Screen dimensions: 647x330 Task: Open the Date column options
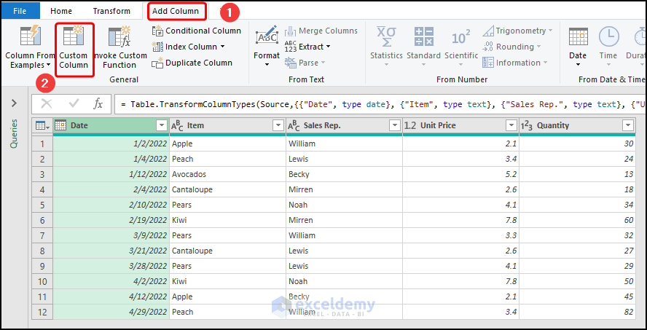578,46
